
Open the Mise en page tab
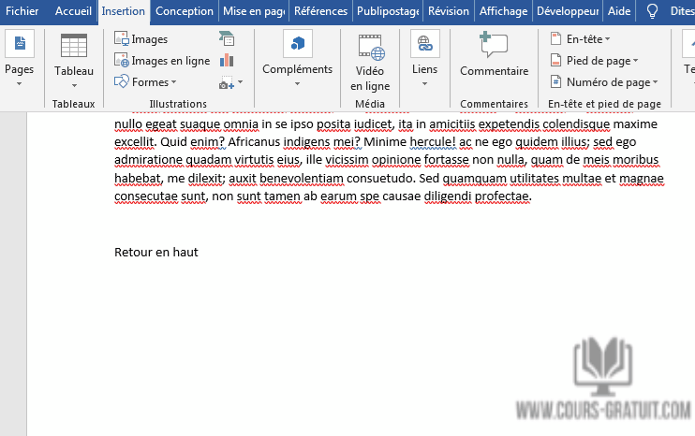pos(254,11)
